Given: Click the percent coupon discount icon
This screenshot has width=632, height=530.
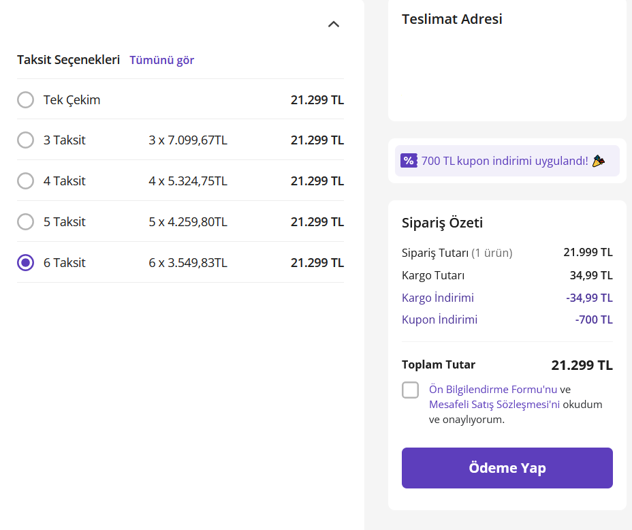Looking at the screenshot, I should (409, 161).
